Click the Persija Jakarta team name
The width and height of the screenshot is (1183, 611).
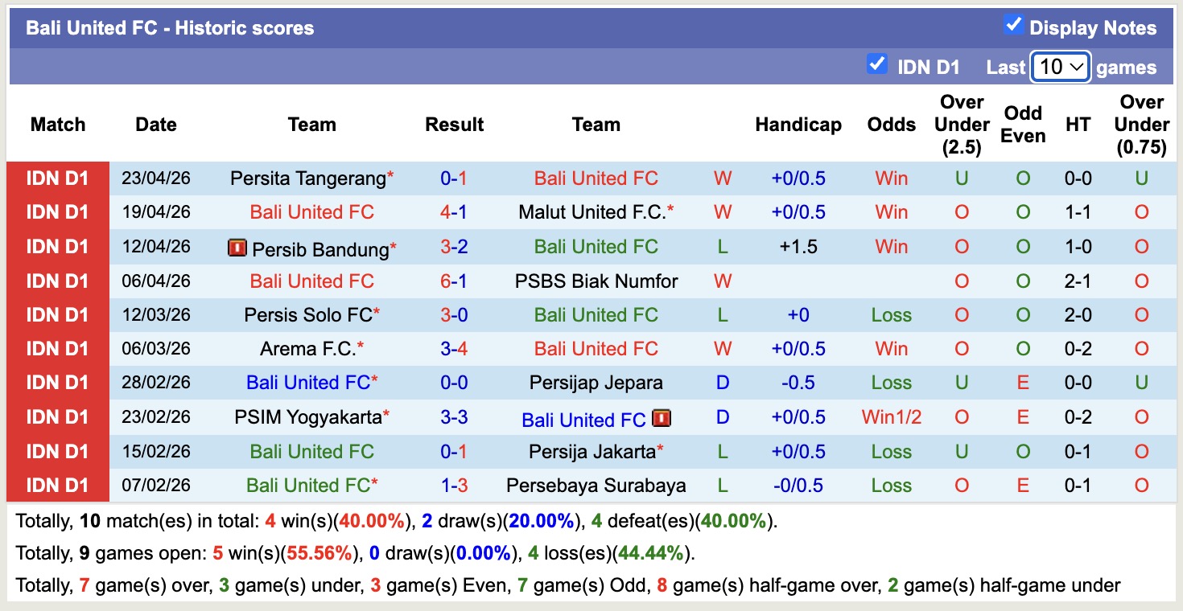point(591,452)
